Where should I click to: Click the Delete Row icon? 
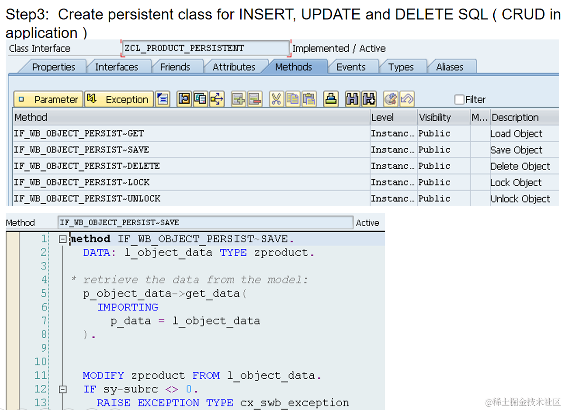pos(254,99)
